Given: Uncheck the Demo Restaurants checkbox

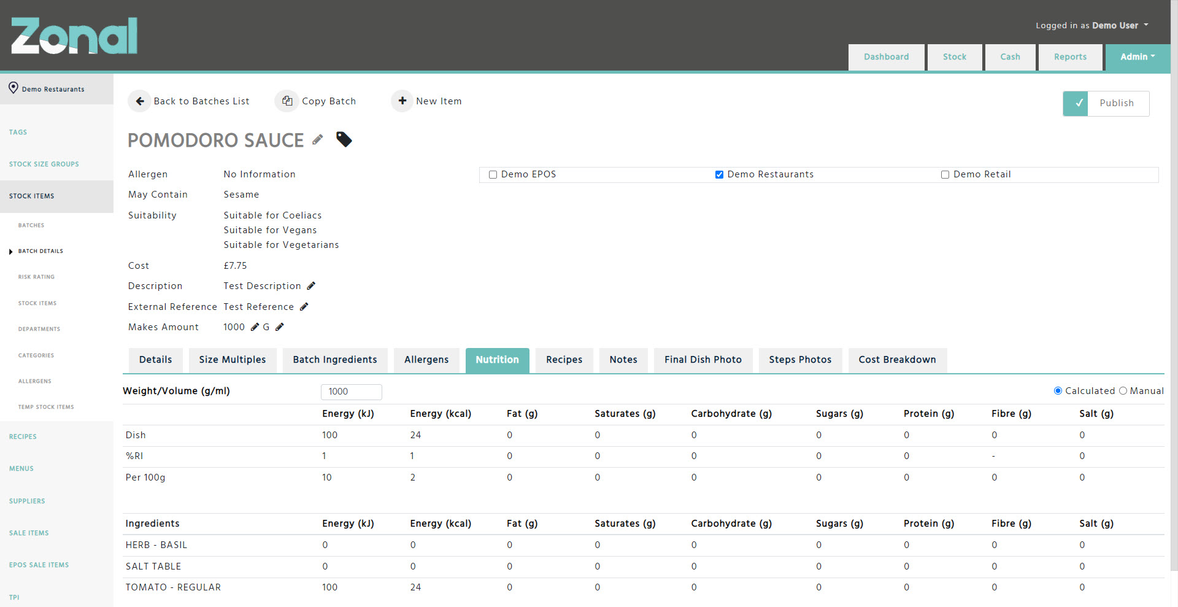Looking at the screenshot, I should (719, 174).
